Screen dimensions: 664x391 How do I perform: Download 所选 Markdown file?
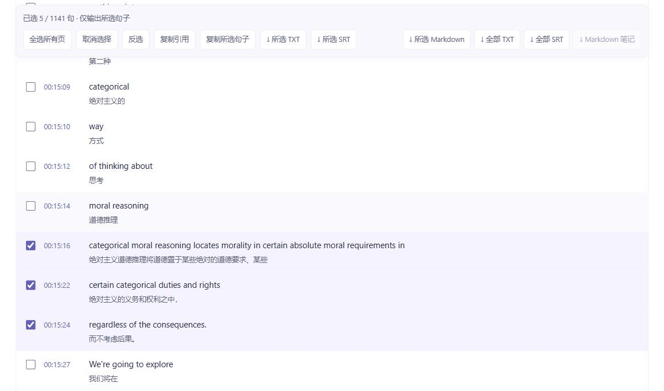click(x=437, y=40)
